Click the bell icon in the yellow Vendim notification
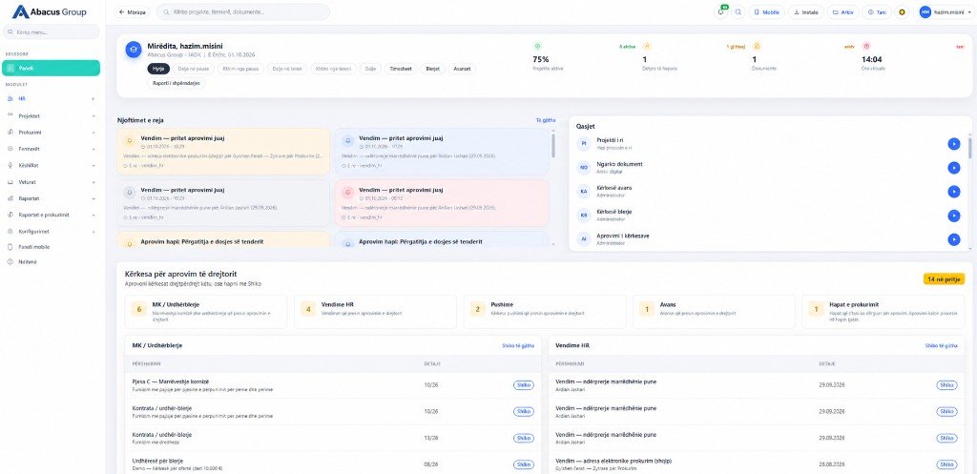977x474 pixels. coord(130,141)
